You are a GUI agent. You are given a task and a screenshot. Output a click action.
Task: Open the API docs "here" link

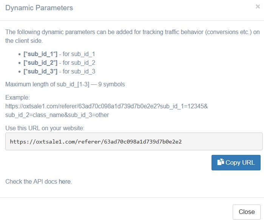click(65, 182)
